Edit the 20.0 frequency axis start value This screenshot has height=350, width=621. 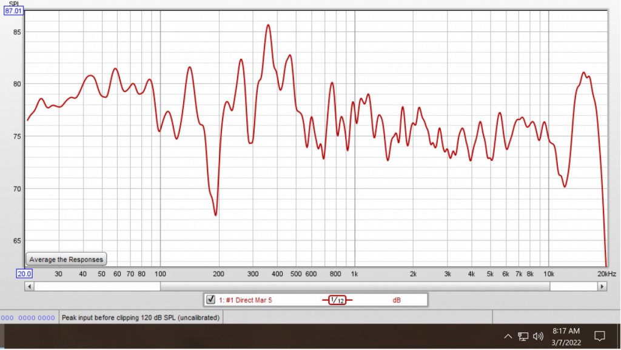pos(24,274)
